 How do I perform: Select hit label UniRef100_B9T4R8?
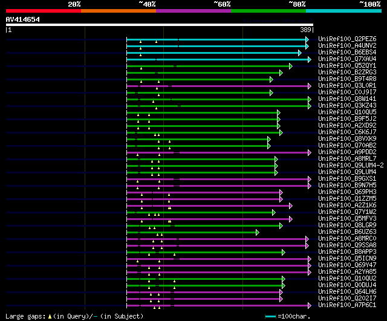point(347,79)
